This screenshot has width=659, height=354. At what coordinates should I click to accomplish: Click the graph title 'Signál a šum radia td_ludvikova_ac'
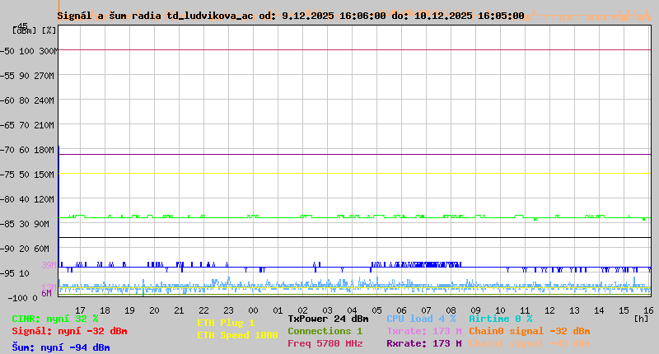(156, 16)
